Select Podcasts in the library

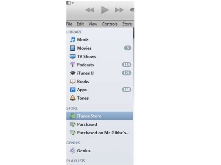pos(99,65)
